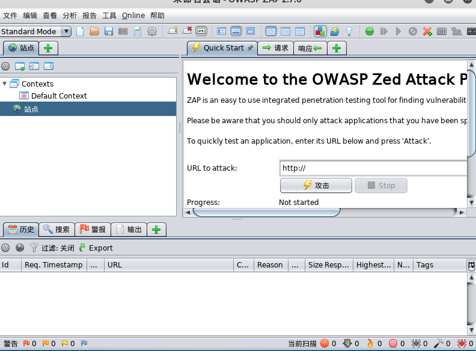Toggle tips with the light bulb icon
This screenshot has width=476, height=351.
click(x=349, y=31)
